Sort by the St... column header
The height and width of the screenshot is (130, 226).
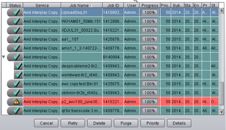(215, 6)
